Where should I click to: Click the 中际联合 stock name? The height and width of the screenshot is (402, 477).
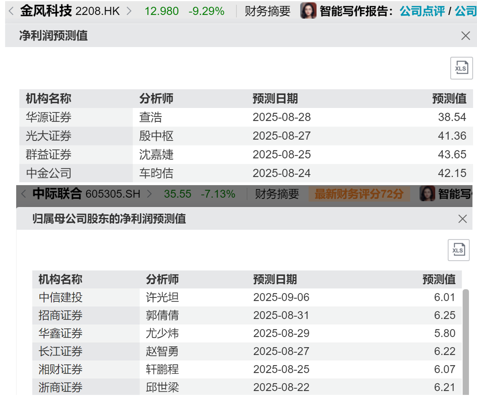point(57,194)
